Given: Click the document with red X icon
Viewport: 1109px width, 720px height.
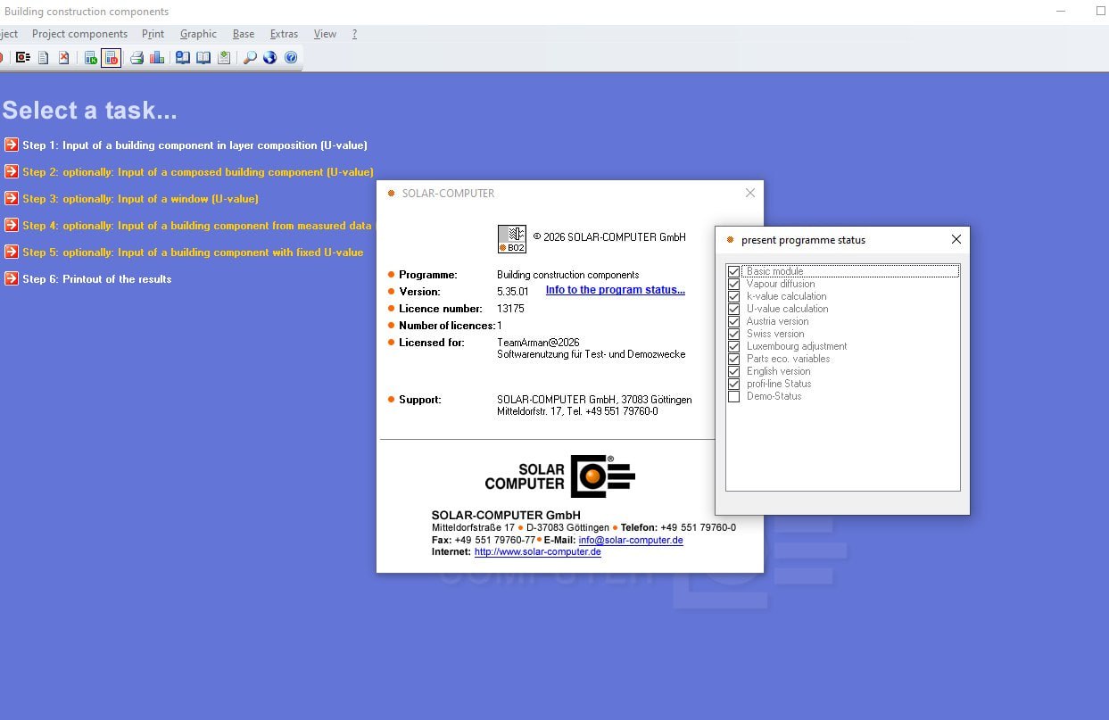Looking at the screenshot, I should pos(64,58).
